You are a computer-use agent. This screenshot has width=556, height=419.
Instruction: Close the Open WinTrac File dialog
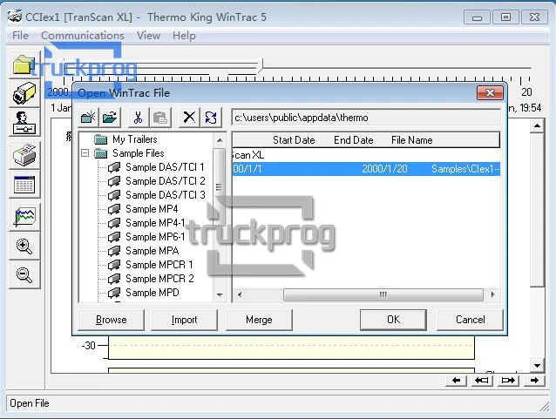coord(490,93)
